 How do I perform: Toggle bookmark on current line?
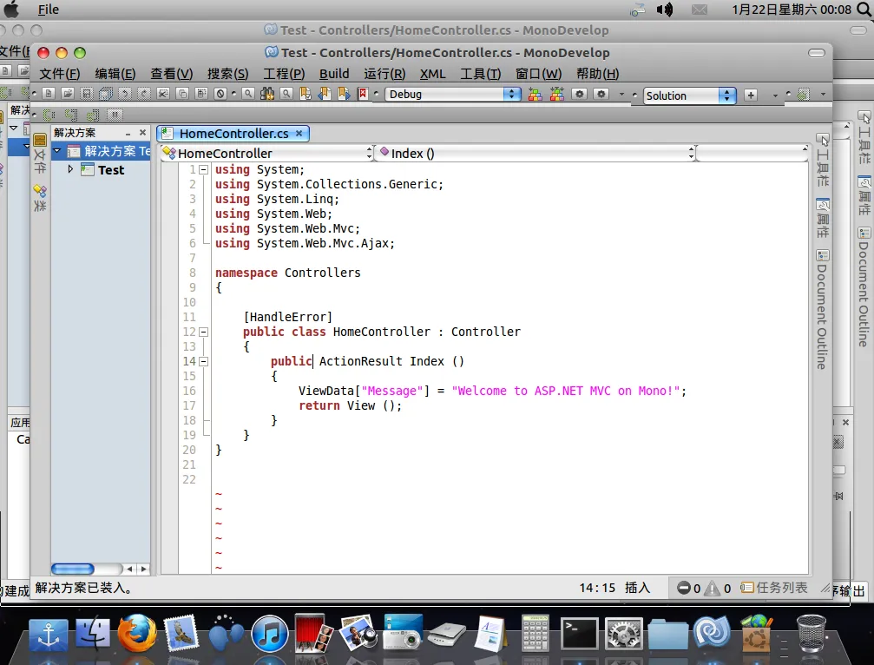pyautogui.click(x=306, y=94)
